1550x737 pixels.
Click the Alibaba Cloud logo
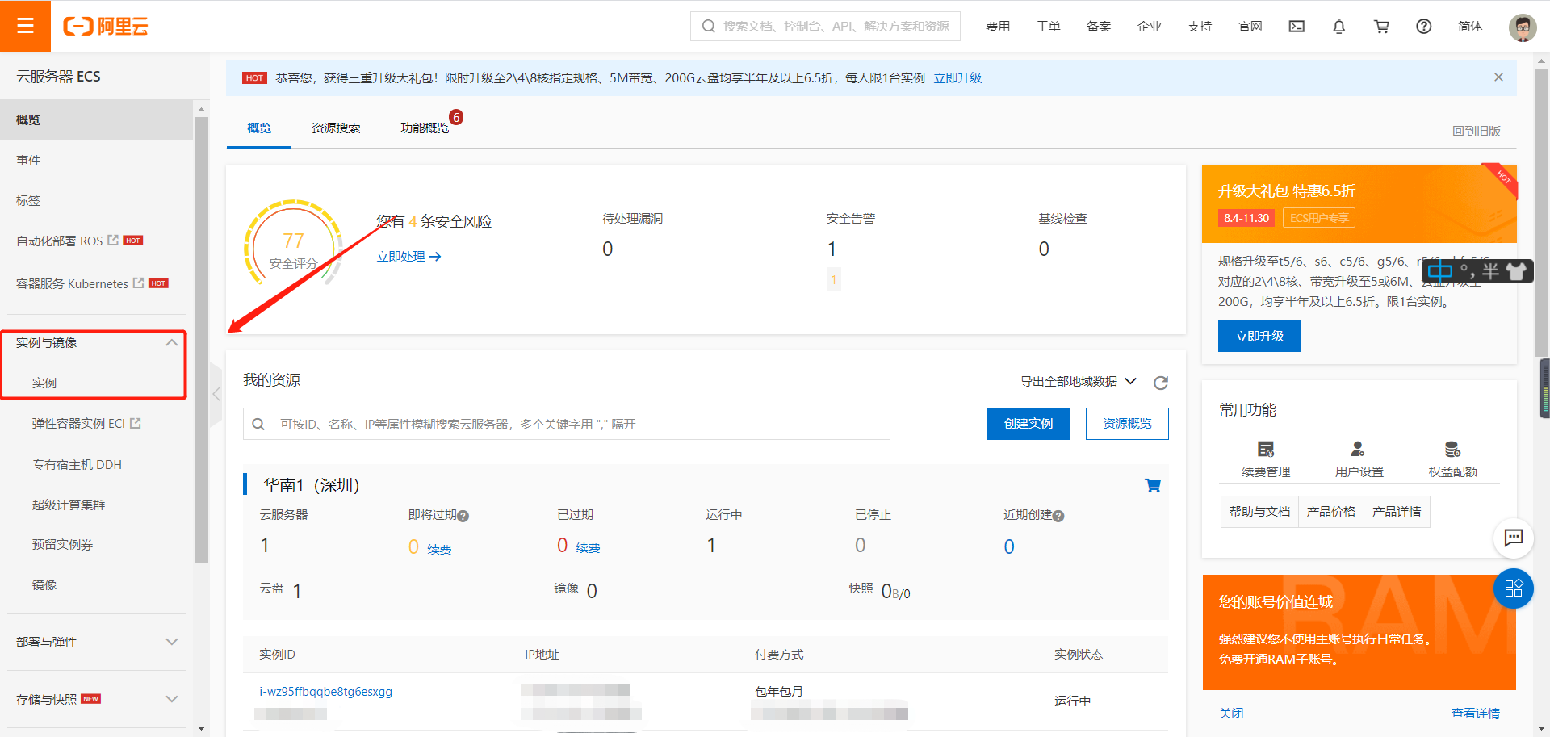(106, 27)
